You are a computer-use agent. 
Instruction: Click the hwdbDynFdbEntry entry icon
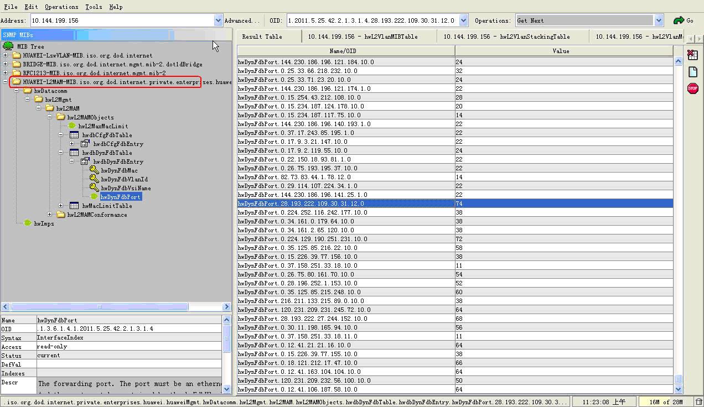[x=85, y=161]
